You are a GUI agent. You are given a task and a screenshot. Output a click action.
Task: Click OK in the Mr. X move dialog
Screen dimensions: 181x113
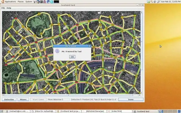click(72, 57)
